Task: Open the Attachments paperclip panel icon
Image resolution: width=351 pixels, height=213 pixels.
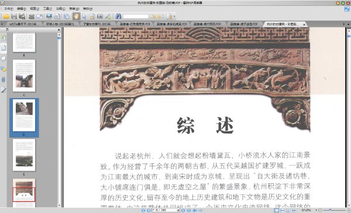Action: 4,79
